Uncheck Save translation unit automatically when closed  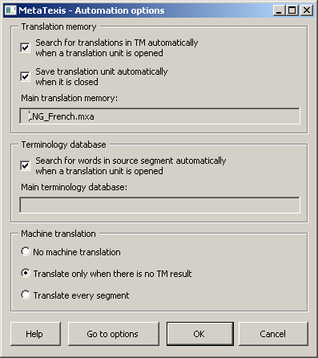26,77
